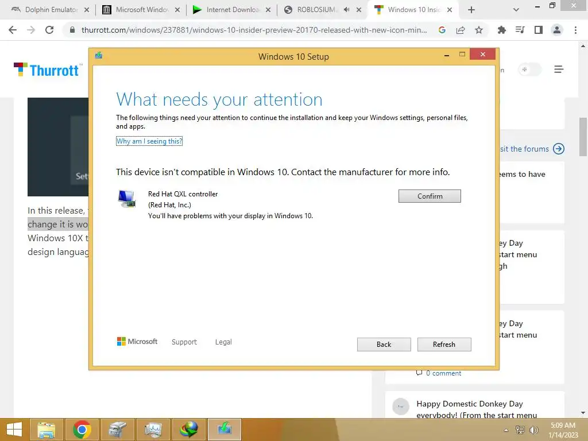
Task: Share this page icon in address bar
Action: click(x=461, y=30)
